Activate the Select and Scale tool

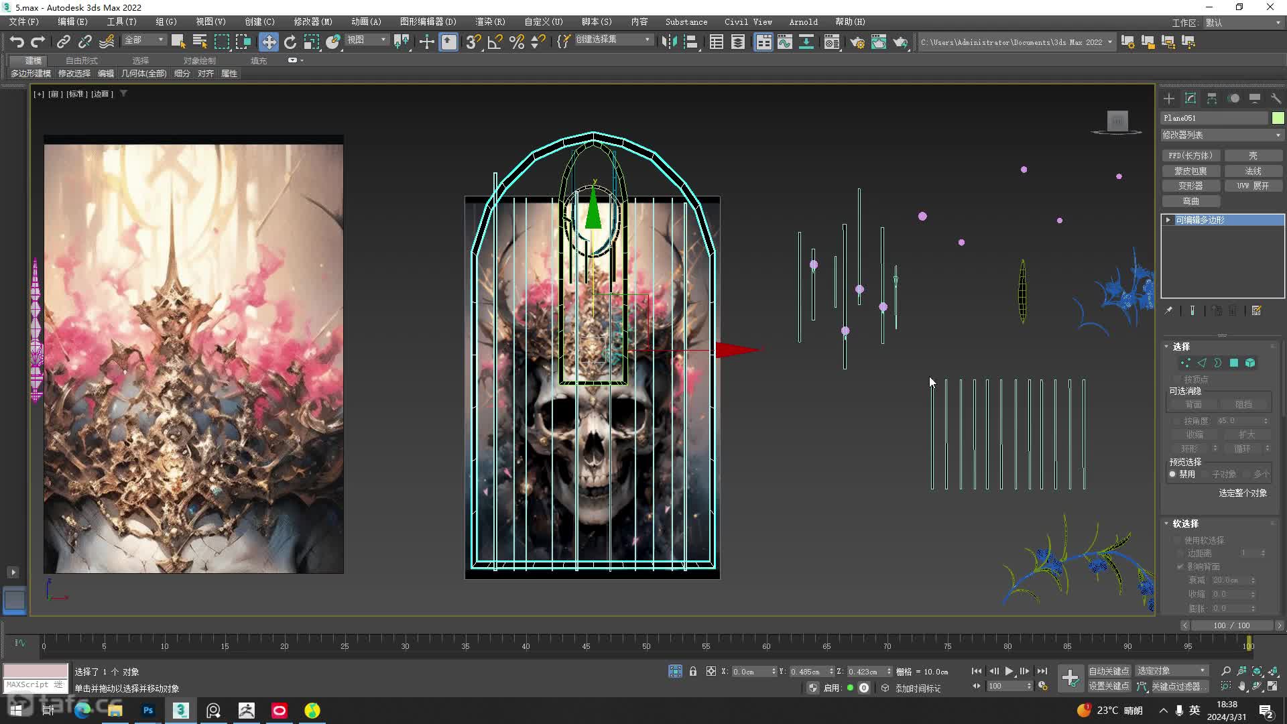[x=312, y=42]
